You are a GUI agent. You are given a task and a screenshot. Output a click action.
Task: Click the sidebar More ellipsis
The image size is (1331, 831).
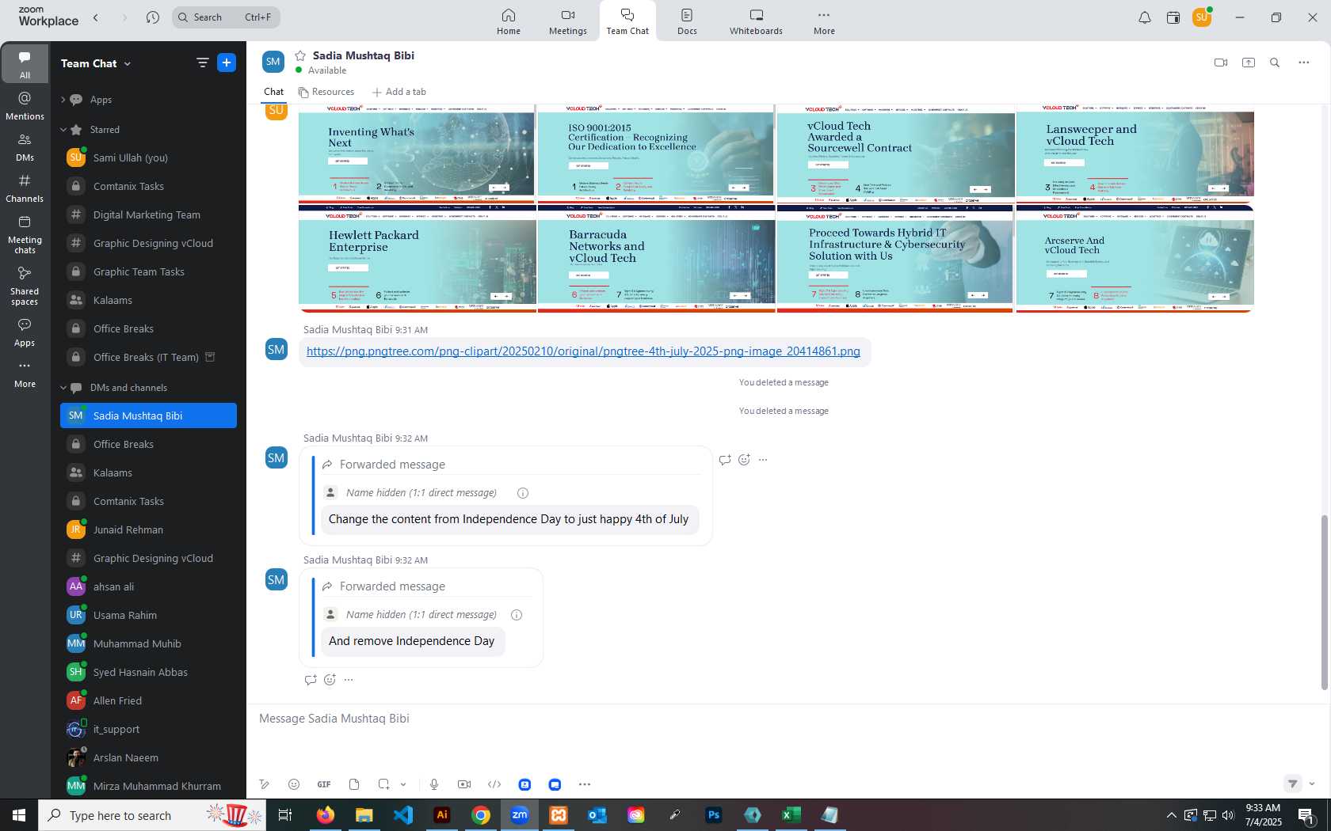(x=25, y=374)
